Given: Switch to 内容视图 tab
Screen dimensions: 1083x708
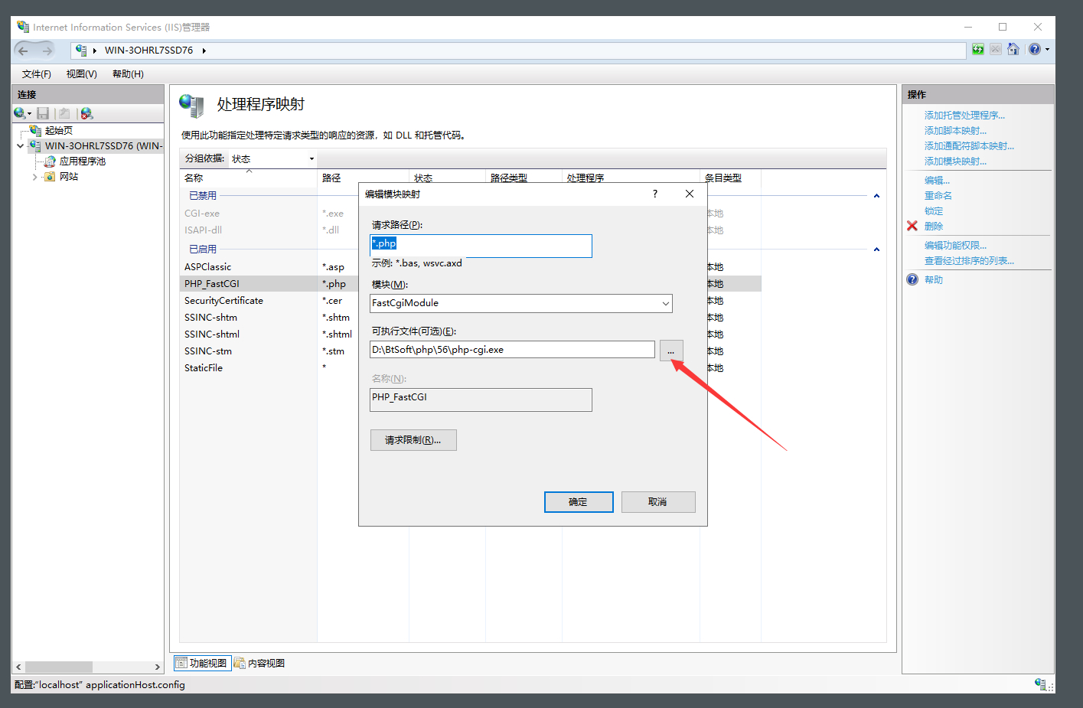Looking at the screenshot, I should tap(260, 663).
